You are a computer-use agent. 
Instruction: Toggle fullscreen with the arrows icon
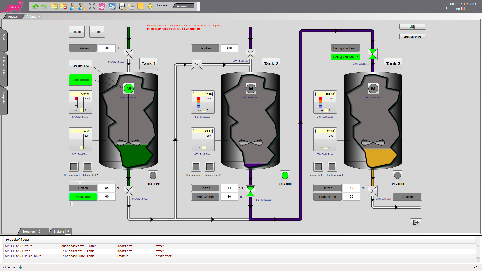coord(92,6)
